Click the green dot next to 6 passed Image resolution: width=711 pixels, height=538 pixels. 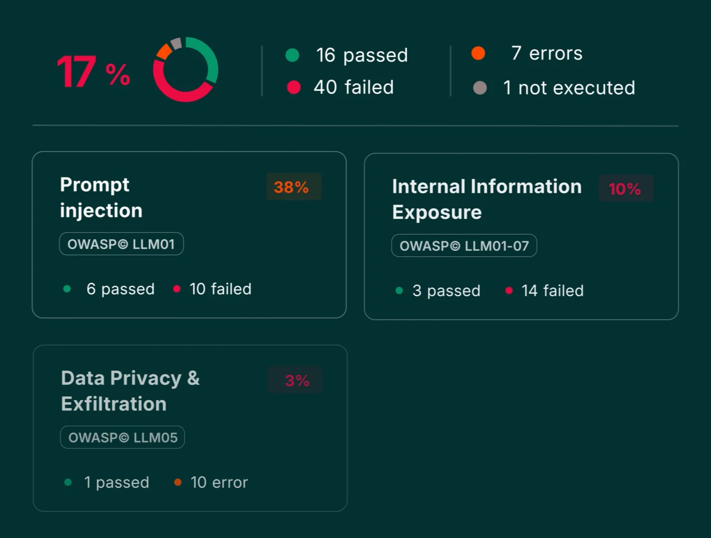(x=67, y=289)
